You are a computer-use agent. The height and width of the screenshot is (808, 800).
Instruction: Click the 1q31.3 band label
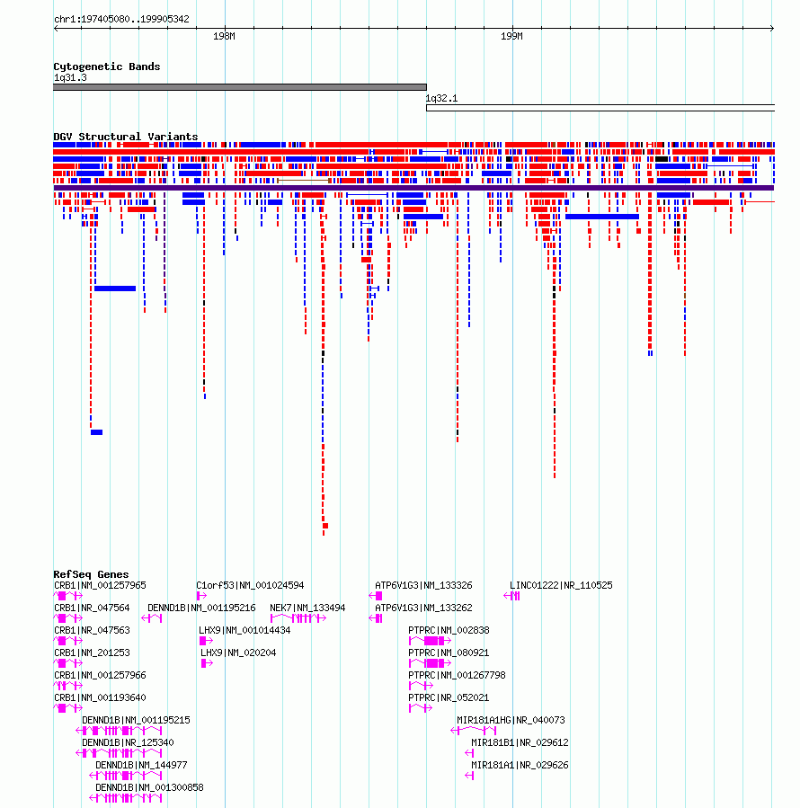click(70, 78)
